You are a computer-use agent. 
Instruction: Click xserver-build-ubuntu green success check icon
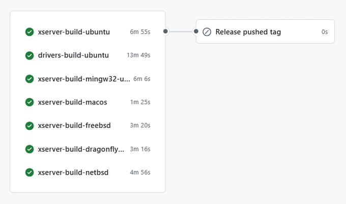30,32
